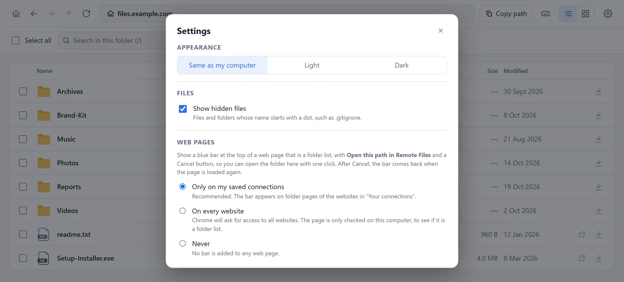
Task: Download the Archives folder
Action: point(599,91)
